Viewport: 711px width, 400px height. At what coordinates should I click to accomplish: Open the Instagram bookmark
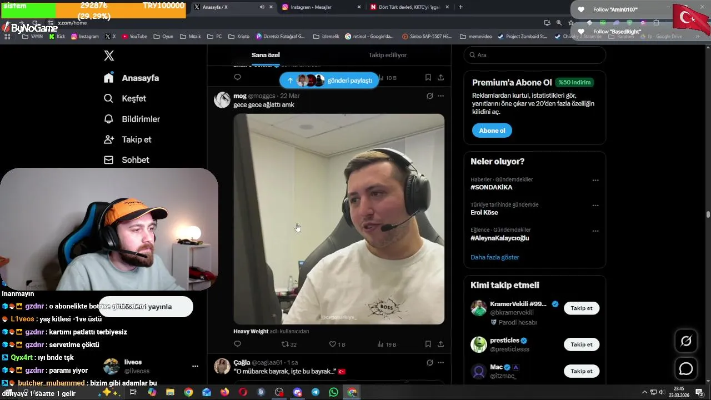click(85, 37)
